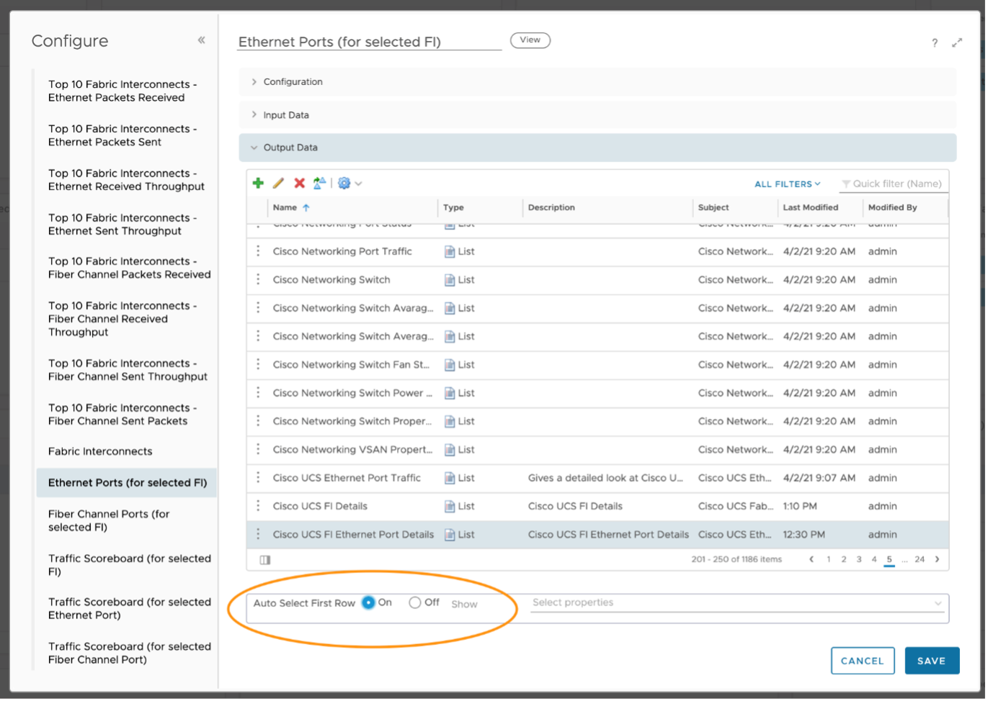
Task: Click the CANCEL button
Action: click(x=862, y=661)
